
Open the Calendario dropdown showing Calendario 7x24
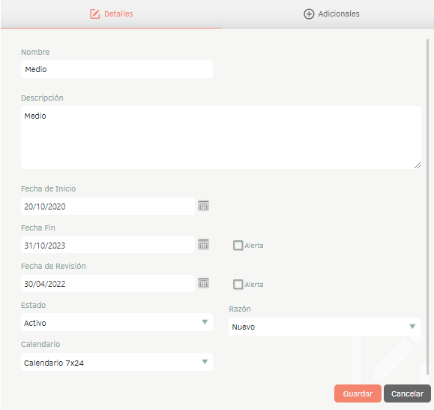pyautogui.click(x=117, y=362)
